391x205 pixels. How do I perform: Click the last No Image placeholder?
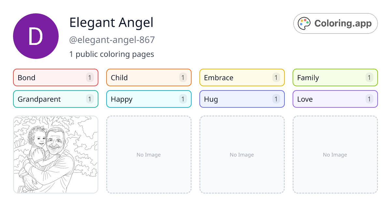pos(335,155)
